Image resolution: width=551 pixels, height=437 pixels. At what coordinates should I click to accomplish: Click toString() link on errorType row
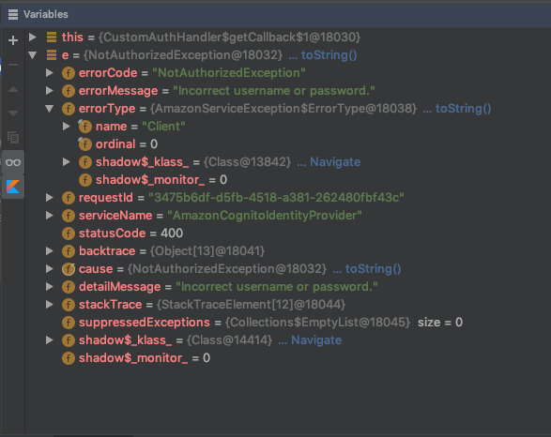point(463,109)
